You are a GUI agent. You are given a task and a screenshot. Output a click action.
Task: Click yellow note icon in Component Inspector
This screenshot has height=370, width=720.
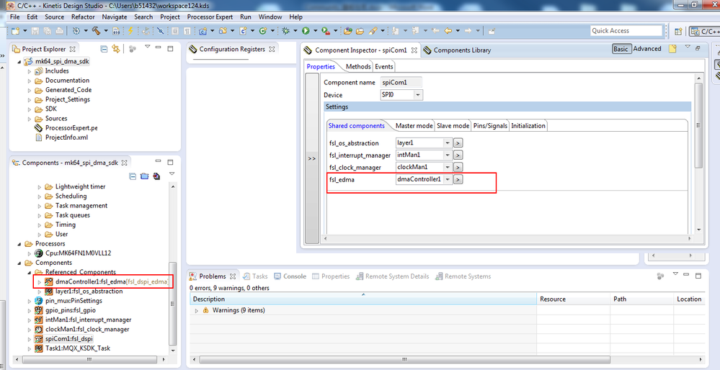click(672, 49)
